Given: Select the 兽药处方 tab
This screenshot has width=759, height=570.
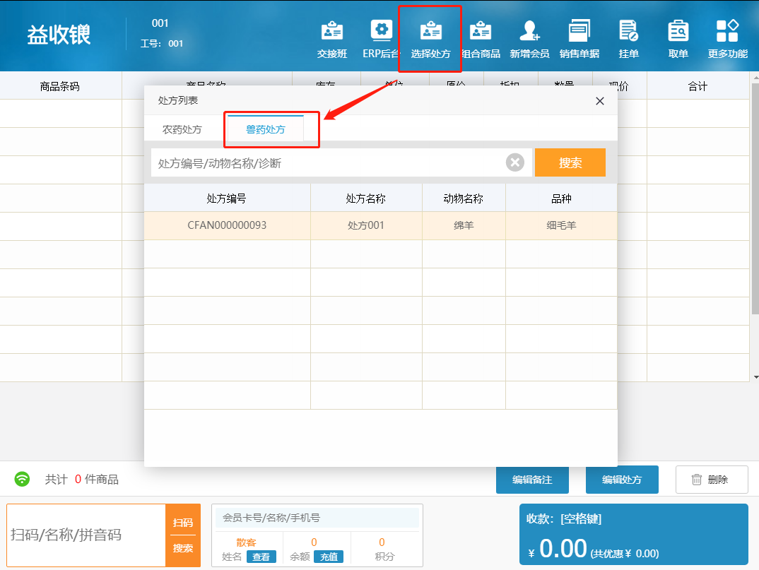Looking at the screenshot, I should click(x=266, y=130).
